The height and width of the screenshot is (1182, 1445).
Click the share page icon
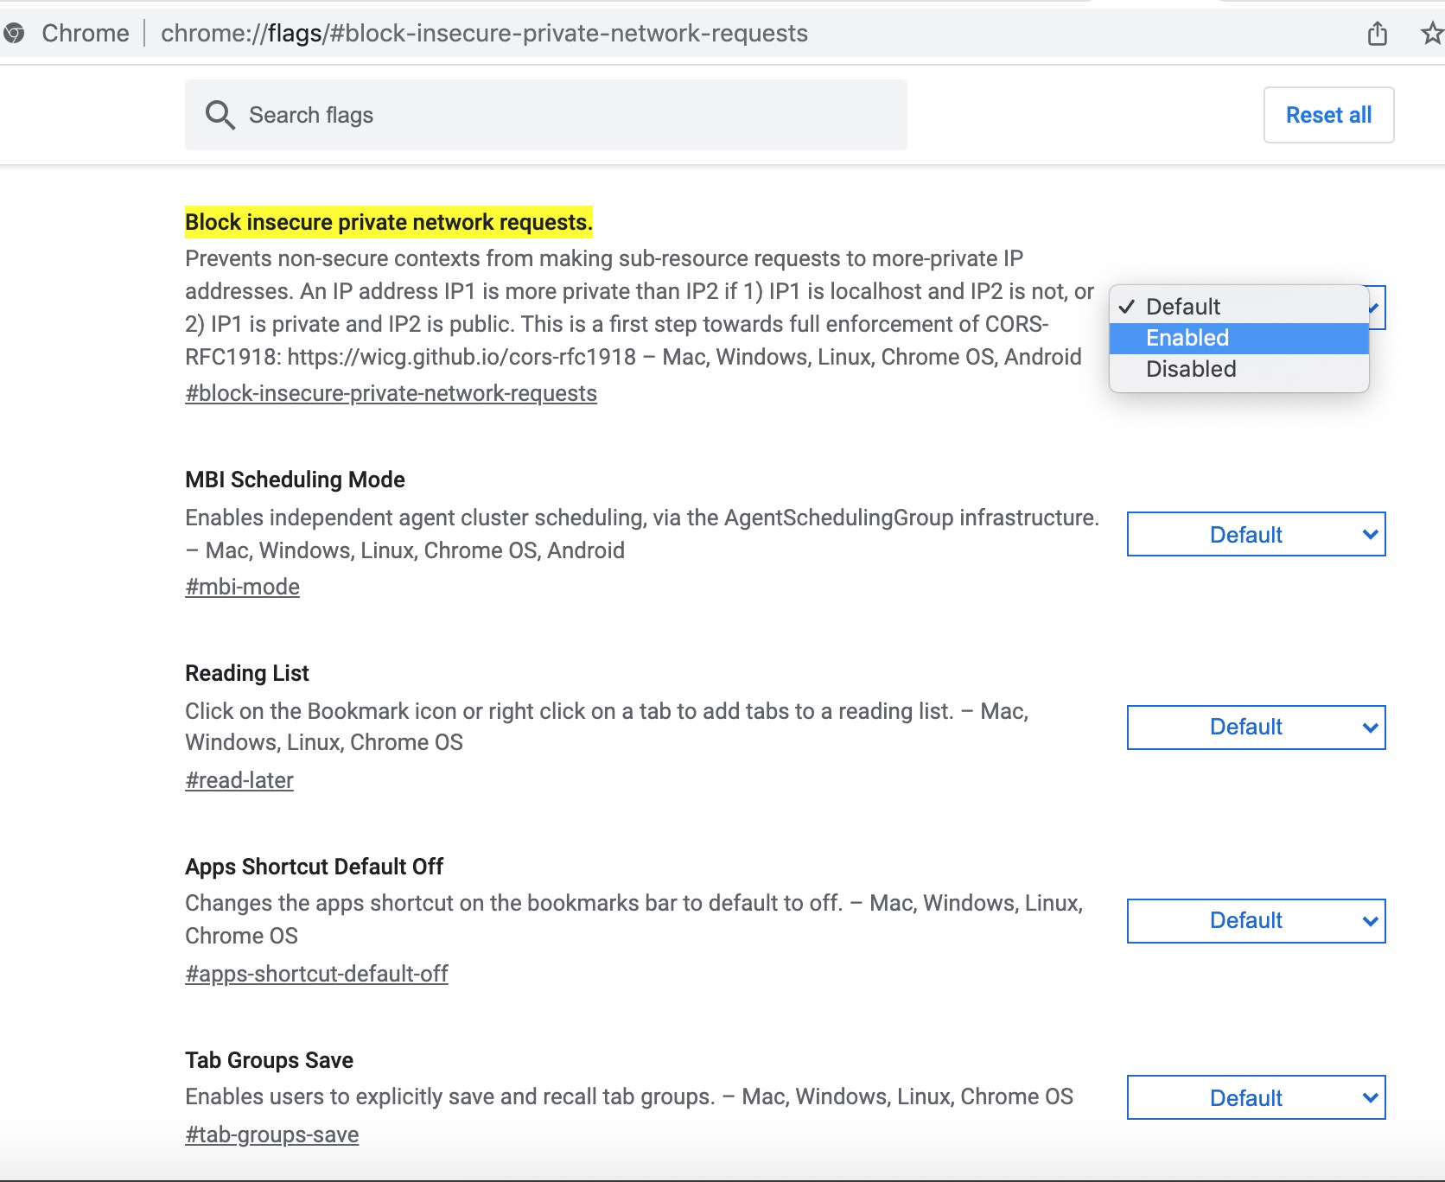point(1378,34)
